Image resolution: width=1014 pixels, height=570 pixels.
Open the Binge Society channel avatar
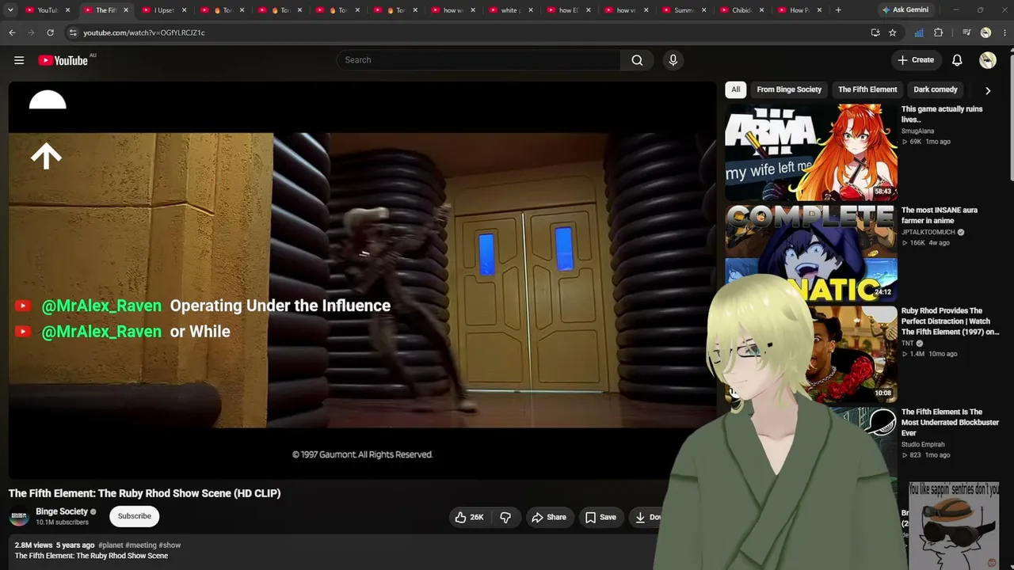tap(19, 517)
